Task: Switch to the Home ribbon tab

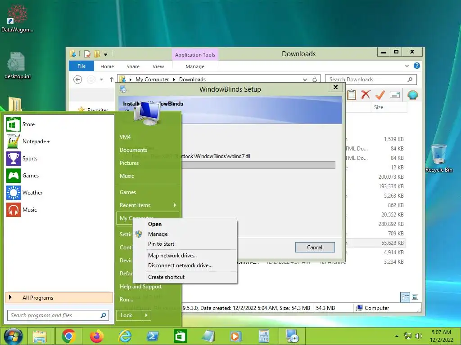Action: pos(107,66)
